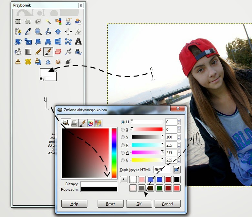Select the Heal bandage tool
This screenshot has height=217, width=252.
point(28,62)
